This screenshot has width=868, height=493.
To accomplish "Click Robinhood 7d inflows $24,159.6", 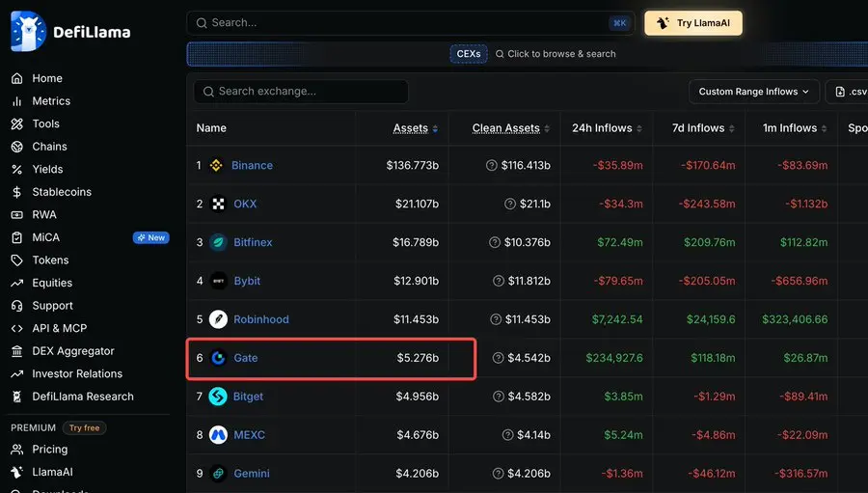I will click(x=711, y=319).
